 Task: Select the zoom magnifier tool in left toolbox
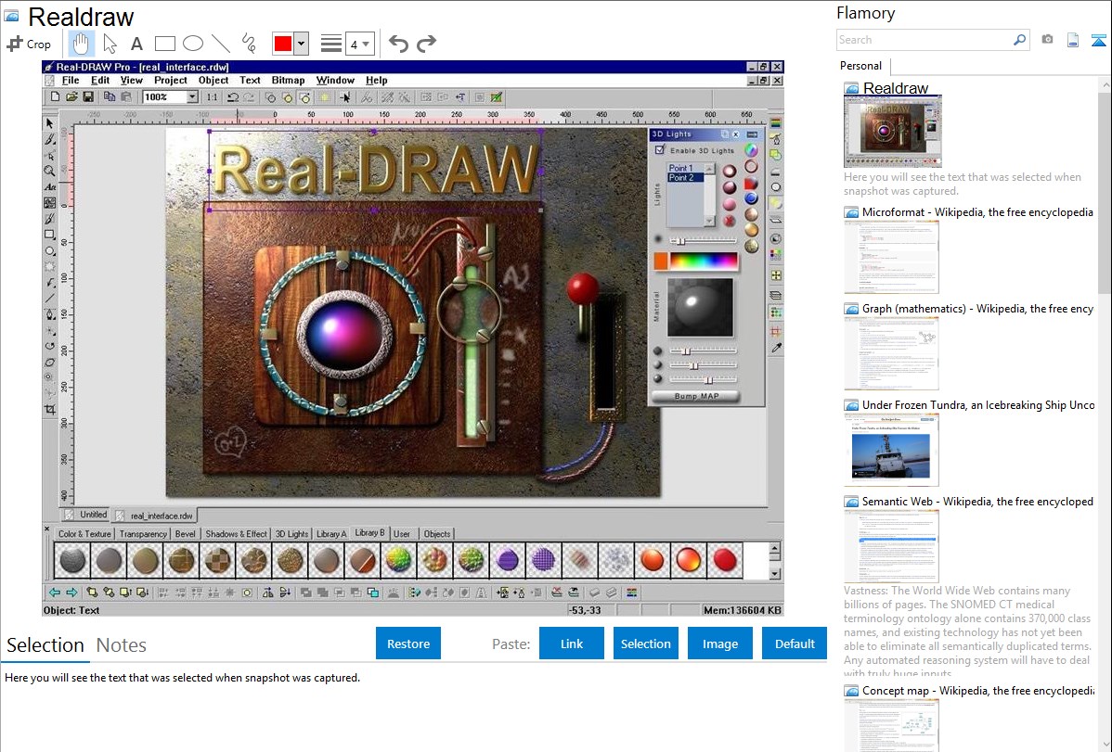[49, 171]
